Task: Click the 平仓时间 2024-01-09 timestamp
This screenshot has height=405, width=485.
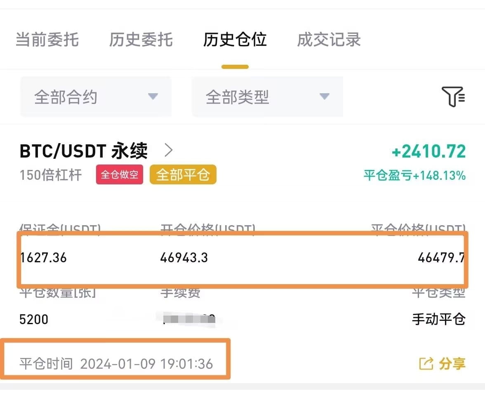Action: 116,363
